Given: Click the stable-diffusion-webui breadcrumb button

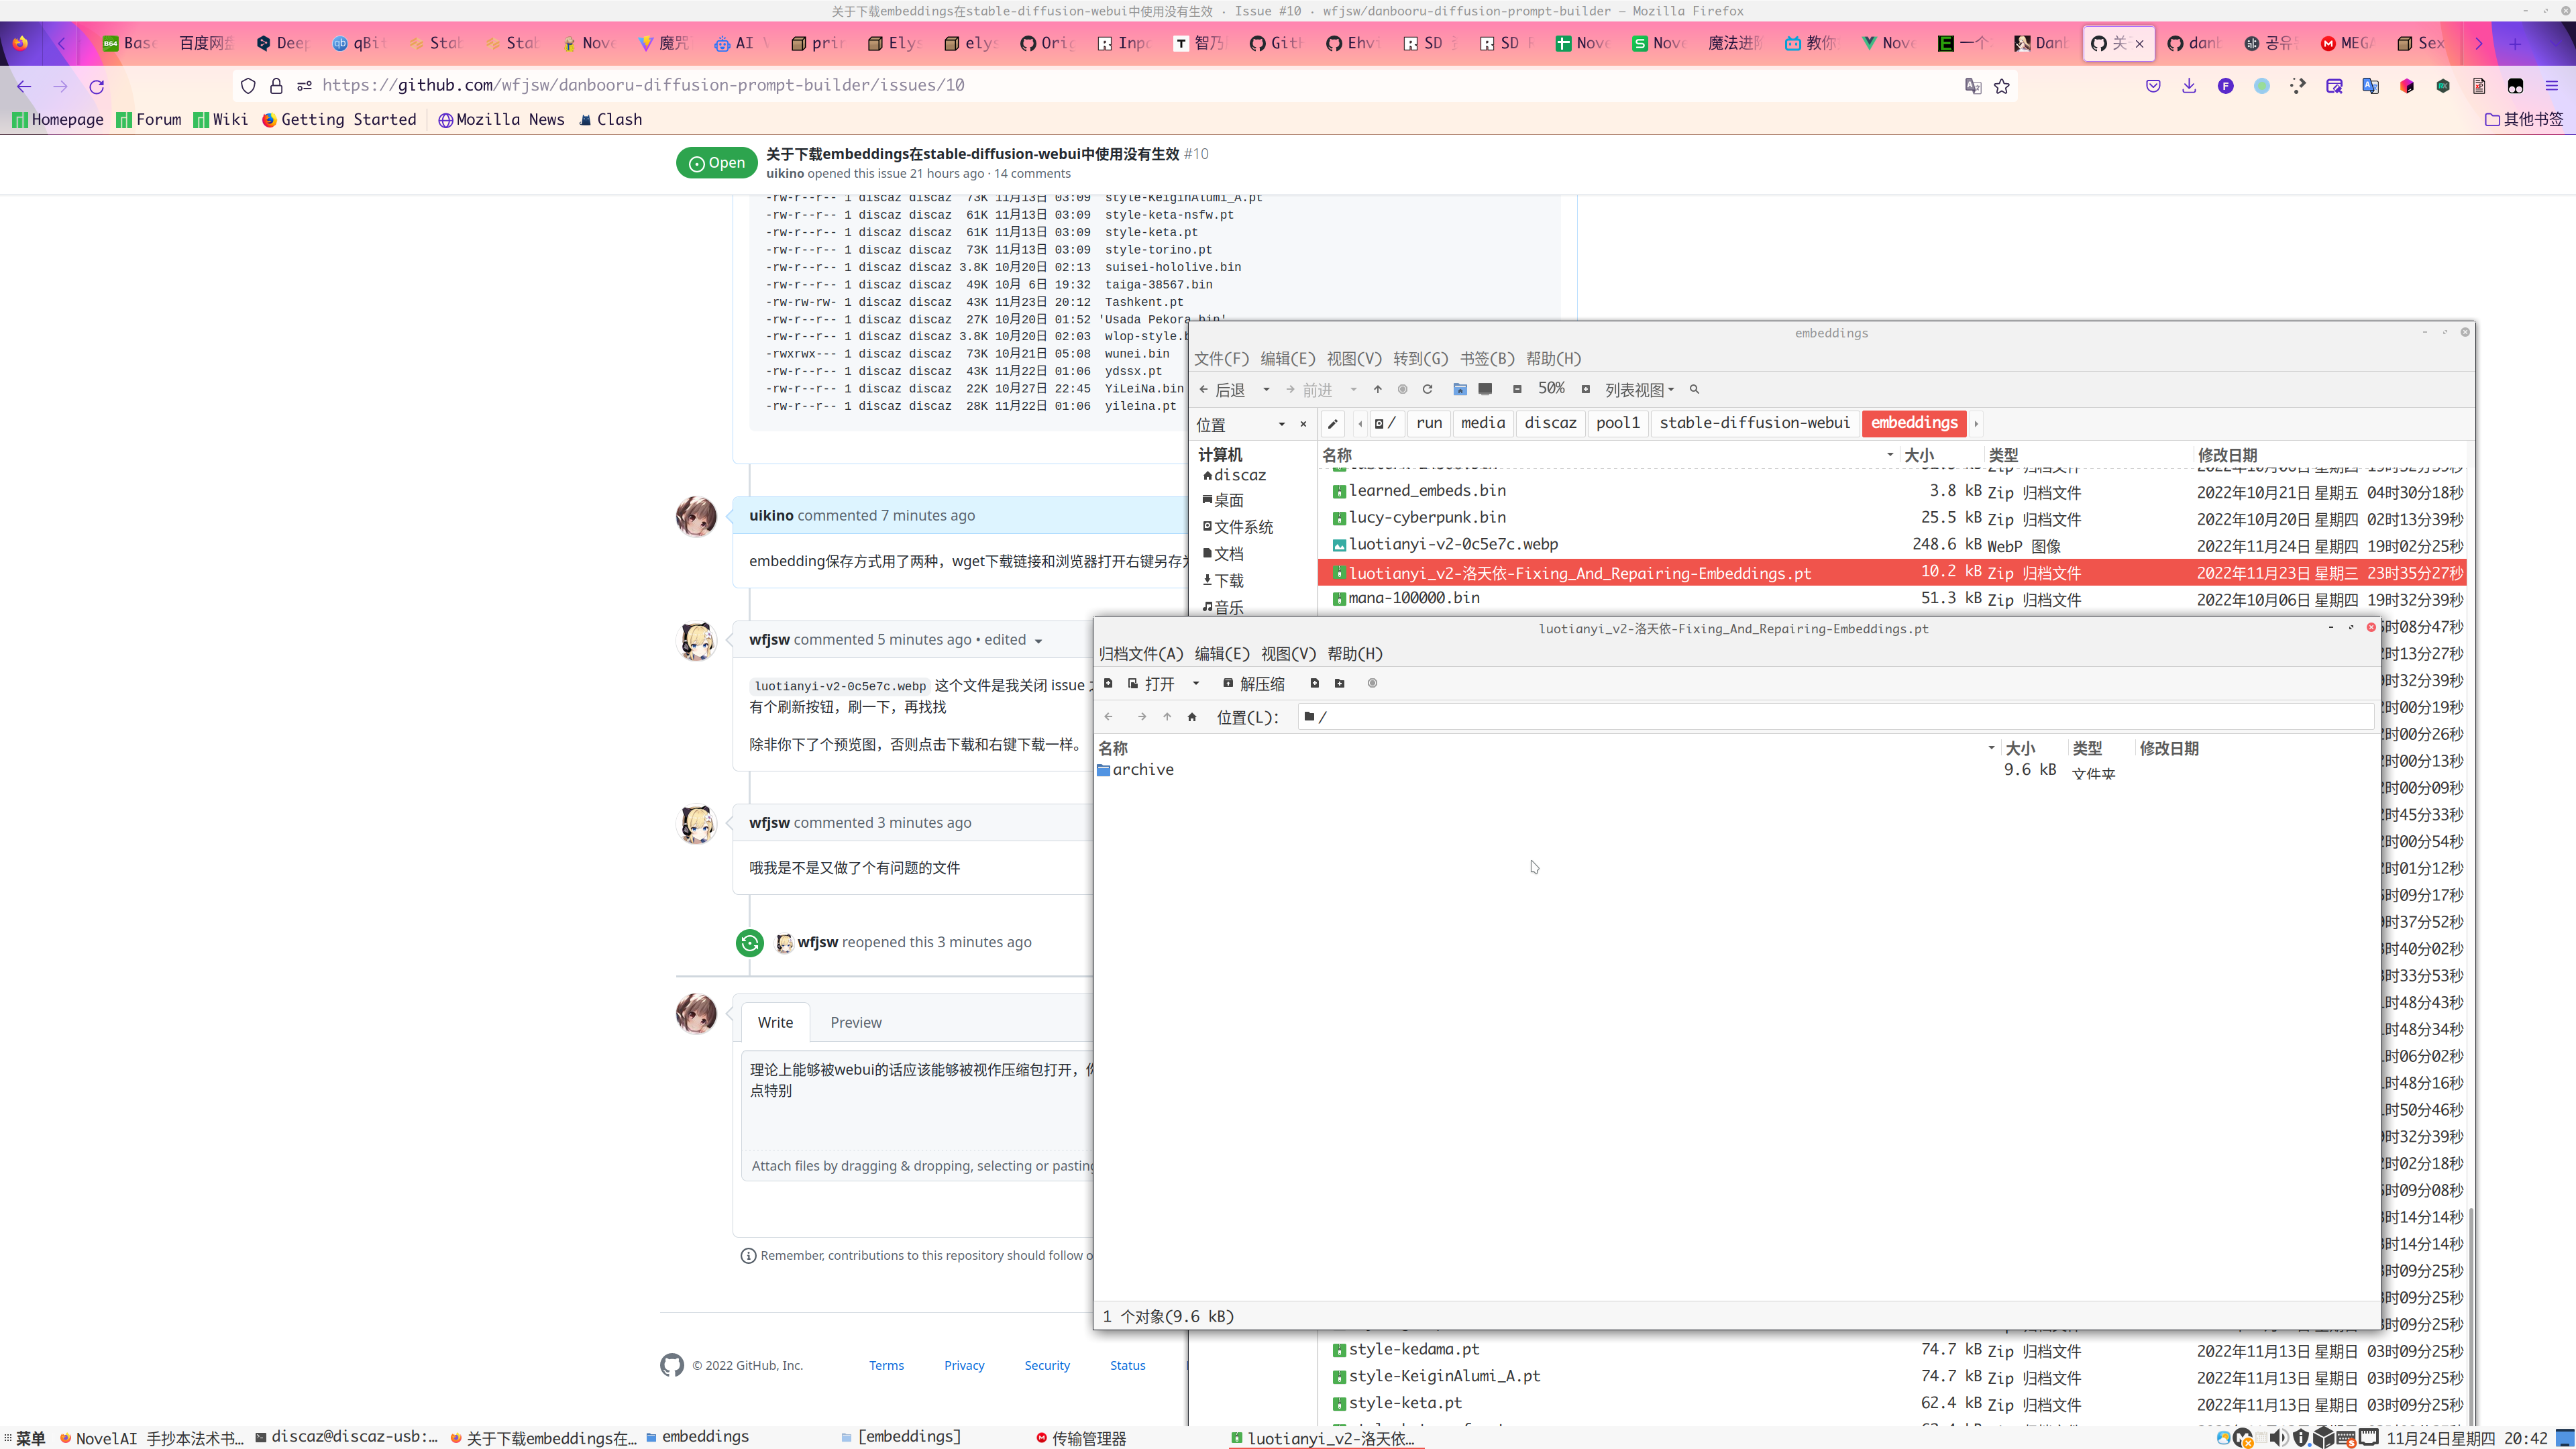Looking at the screenshot, I should (1755, 423).
